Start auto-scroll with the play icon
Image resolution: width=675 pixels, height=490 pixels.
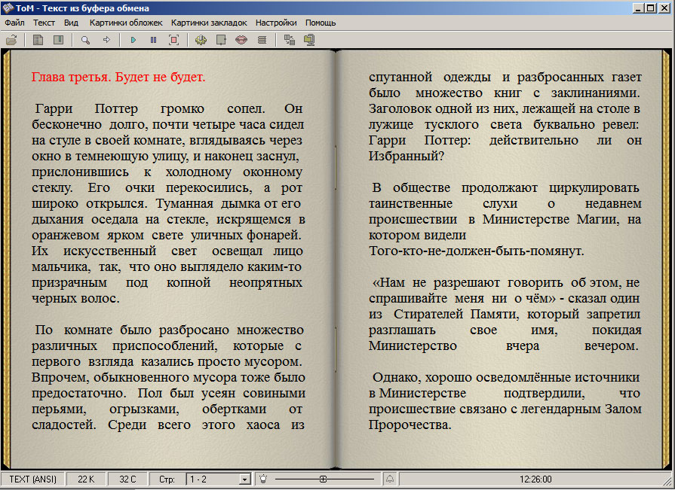tap(133, 40)
